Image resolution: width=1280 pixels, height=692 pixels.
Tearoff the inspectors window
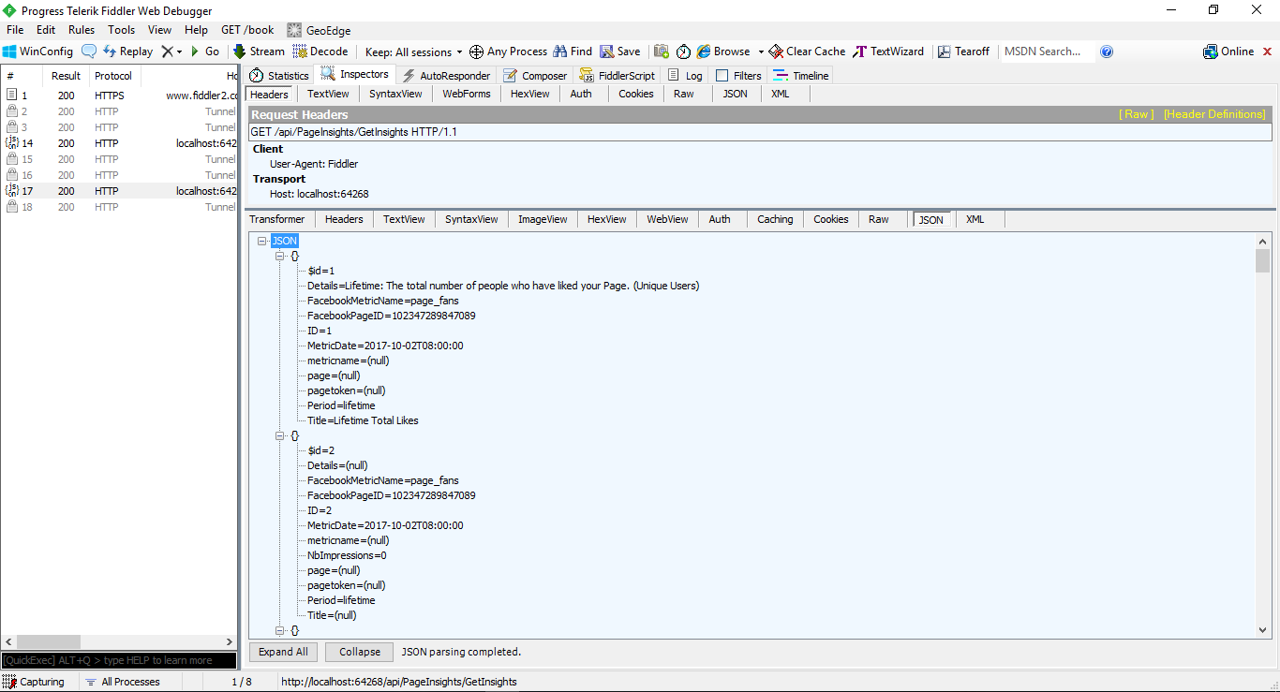pyautogui.click(x=964, y=52)
